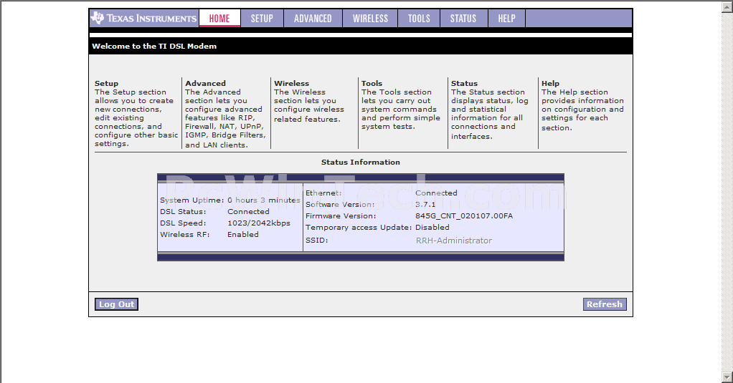Click the scrollbar down arrow
Viewport: 733px width, 383px height.
click(x=727, y=377)
